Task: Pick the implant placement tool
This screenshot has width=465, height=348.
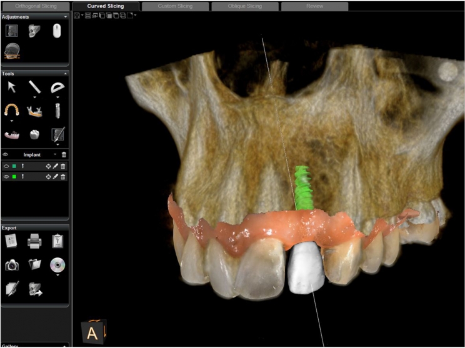Action: [57, 111]
